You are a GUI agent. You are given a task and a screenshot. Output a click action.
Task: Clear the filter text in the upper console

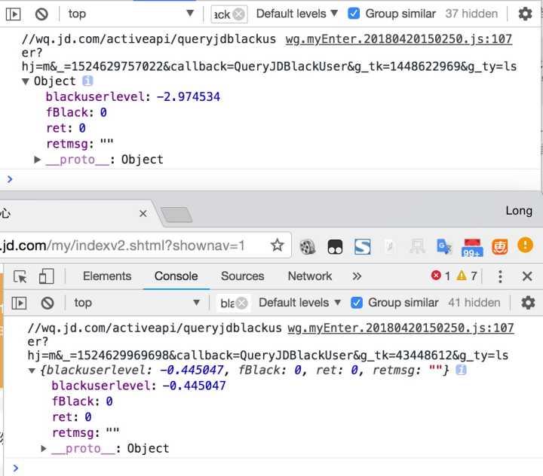239,14
